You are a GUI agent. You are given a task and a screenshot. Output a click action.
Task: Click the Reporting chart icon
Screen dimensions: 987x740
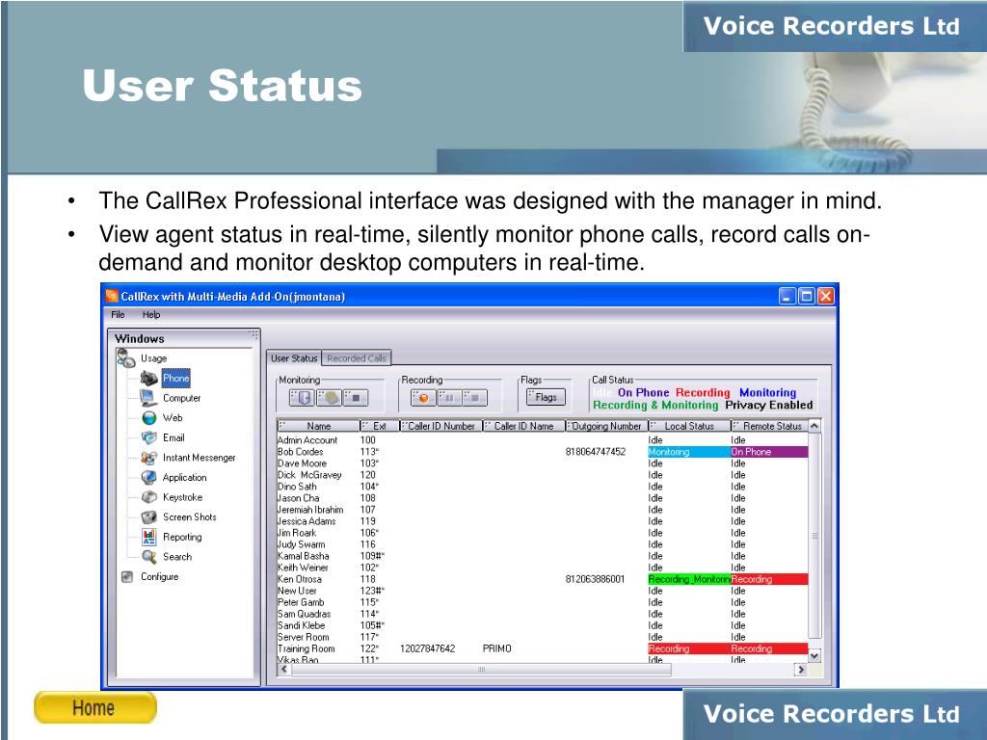pos(149,537)
